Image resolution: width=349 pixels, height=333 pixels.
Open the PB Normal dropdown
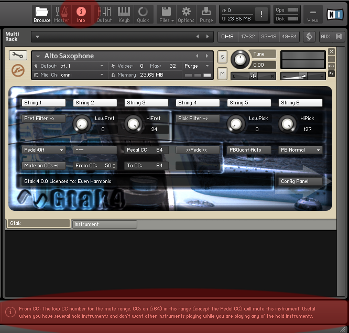300,150
